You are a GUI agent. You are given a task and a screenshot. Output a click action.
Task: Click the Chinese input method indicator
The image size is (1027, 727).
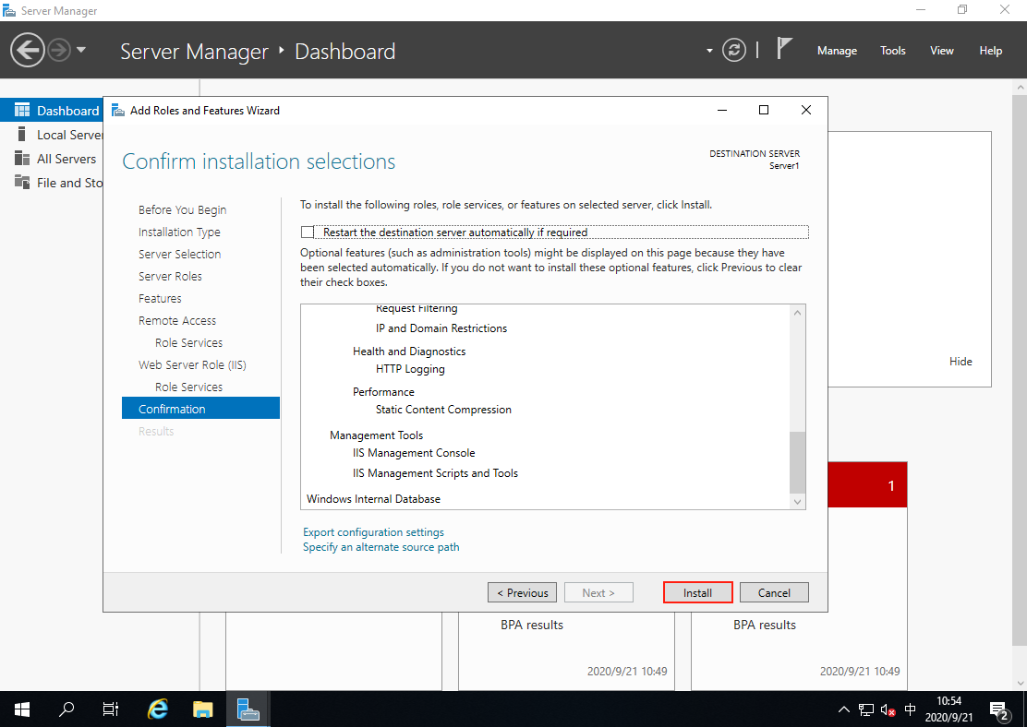(911, 709)
